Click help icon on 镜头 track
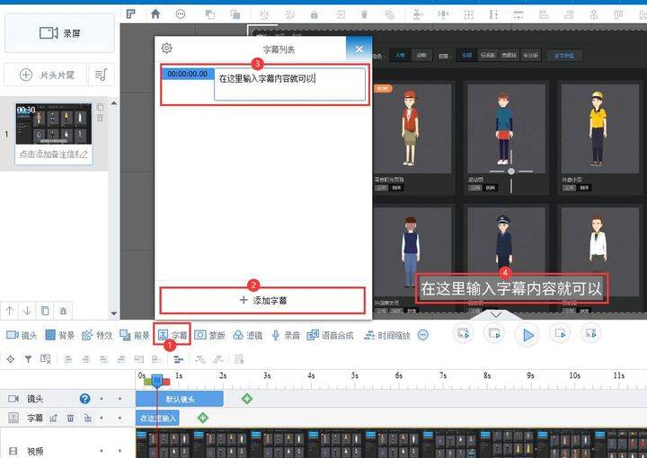The height and width of the screenshot is (458, 647). click(x=84, y=398)
